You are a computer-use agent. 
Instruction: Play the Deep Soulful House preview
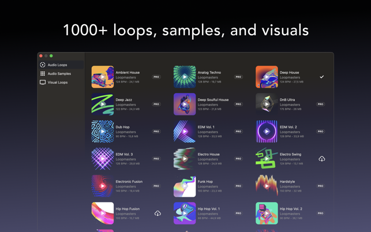click(x=185, y=104)
